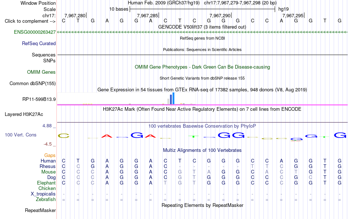Click the Short Genetic Variants dbSNP title

point(202,78)
